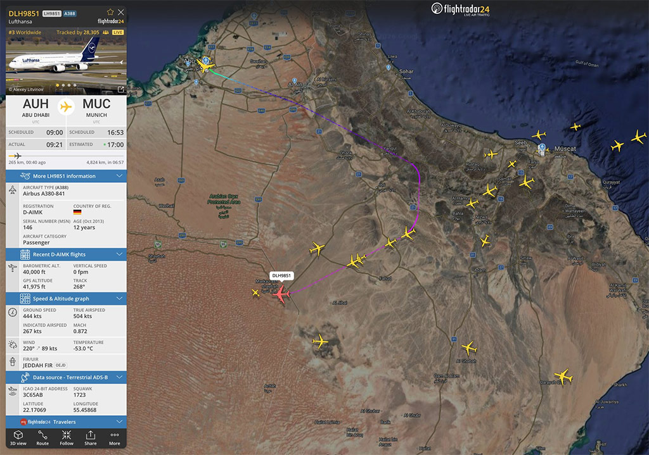Expand Recent D-AIMK flights section
This screenshot has height=455, width=649.
[x=66, y=254]
